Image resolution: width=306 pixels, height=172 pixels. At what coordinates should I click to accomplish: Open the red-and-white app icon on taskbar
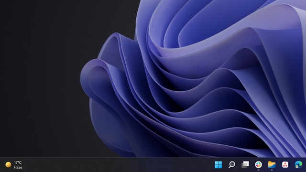pyautogui.click(x=285, y=164)
